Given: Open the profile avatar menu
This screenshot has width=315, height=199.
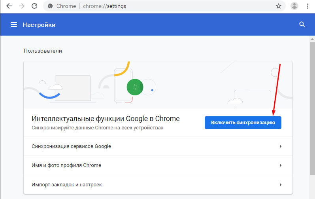Looking at the screenshot, I should click(294, 6).
